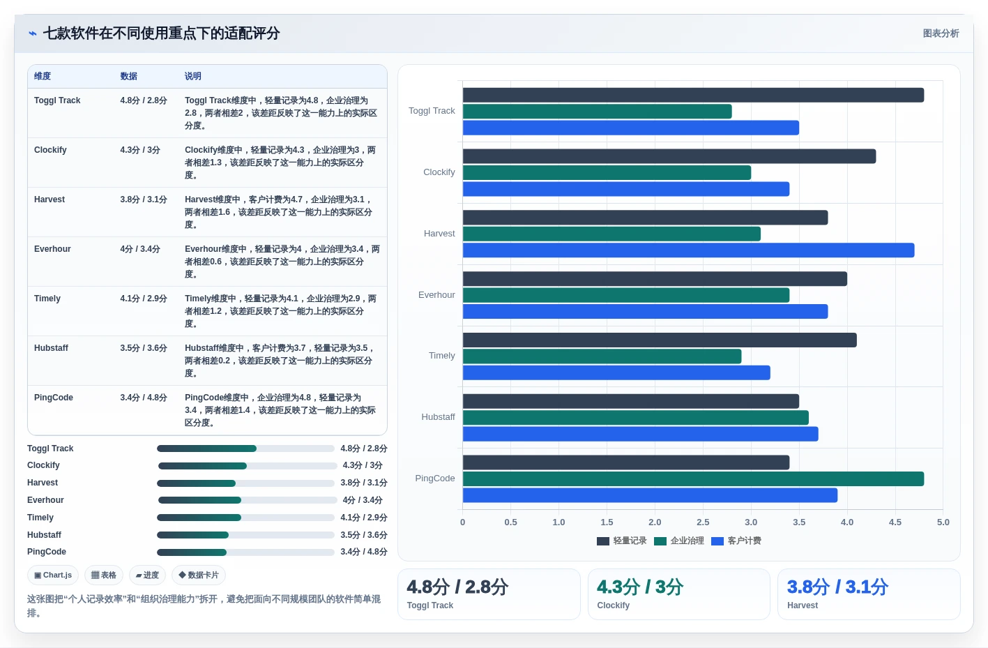Select Clockify row name in table
This screenshot has height=648, width=988.
50,150
